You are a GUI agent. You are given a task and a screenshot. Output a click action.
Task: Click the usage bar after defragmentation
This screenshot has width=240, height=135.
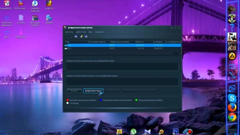[123, 82]
